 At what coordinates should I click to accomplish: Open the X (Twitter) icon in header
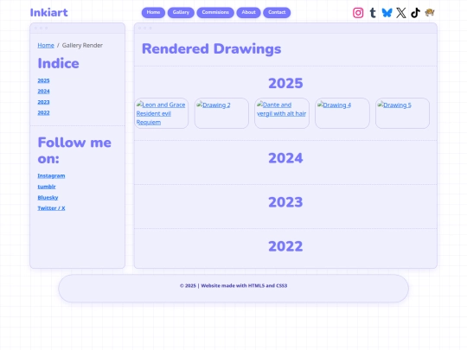[x=401, y=13]
